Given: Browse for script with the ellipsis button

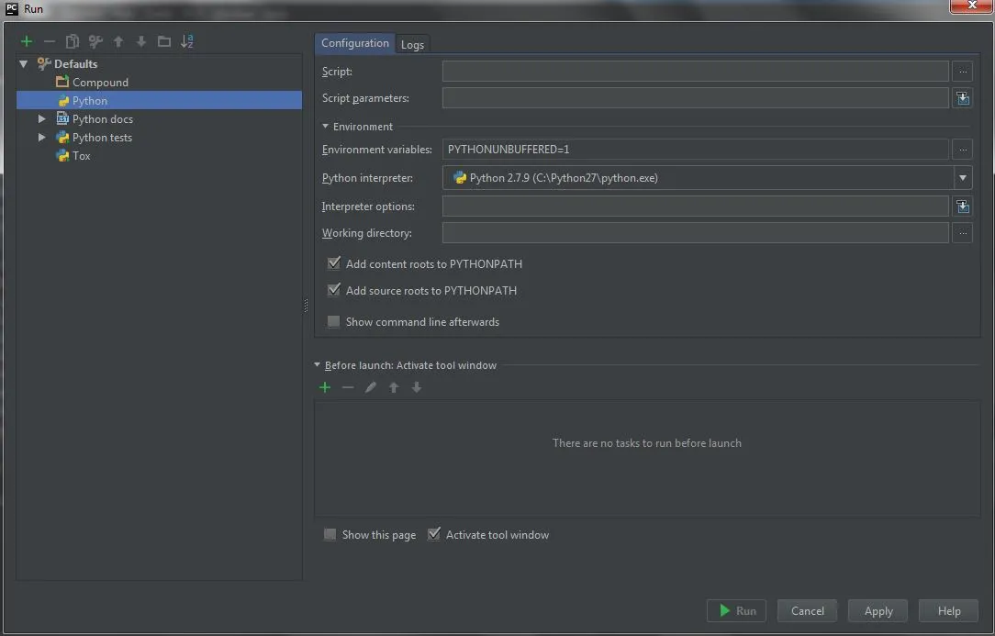Looking at the screenshot, I should pos(963,72).
